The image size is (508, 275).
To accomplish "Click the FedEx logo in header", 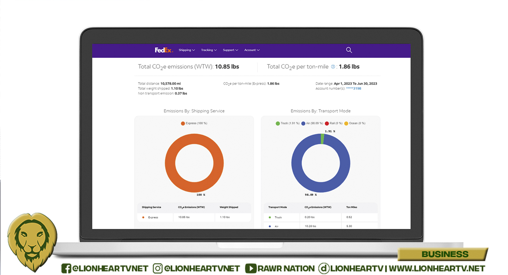I will click(x=164, y=50).
